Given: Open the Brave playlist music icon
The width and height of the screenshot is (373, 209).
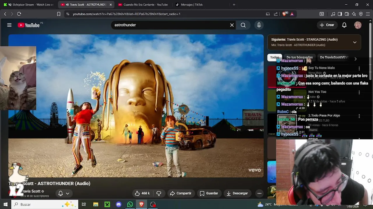Looking at the screenshot, I should [x=333, y=14].
